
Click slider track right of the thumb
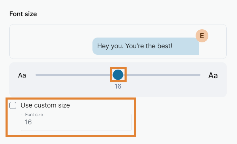[x=162, y=75]
